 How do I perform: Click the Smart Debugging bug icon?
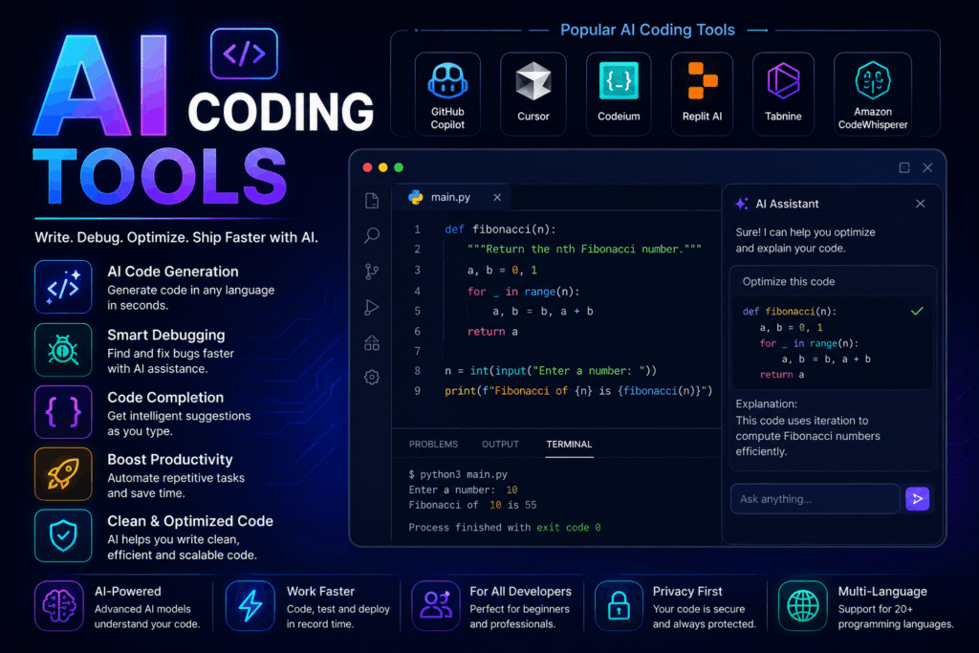coord(63,350)
